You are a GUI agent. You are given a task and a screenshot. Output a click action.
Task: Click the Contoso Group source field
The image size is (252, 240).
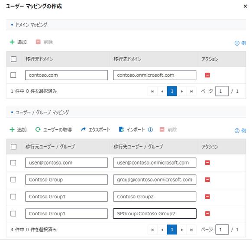(x=66, y=180)
